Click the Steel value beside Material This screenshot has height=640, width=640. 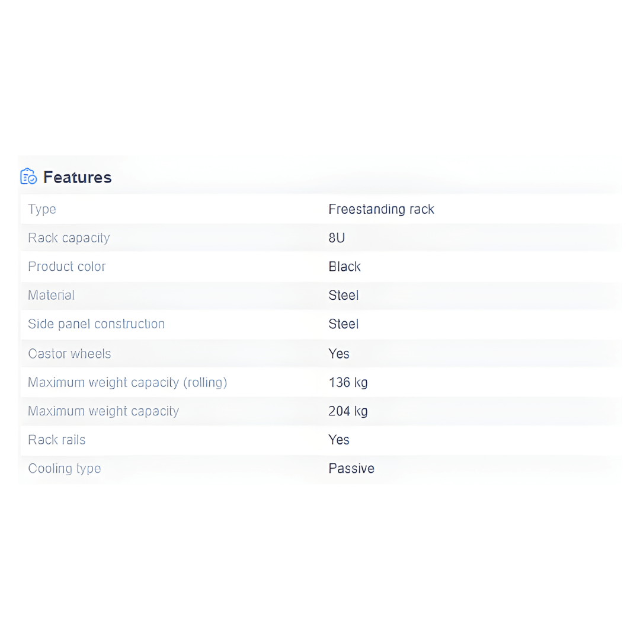344,295
